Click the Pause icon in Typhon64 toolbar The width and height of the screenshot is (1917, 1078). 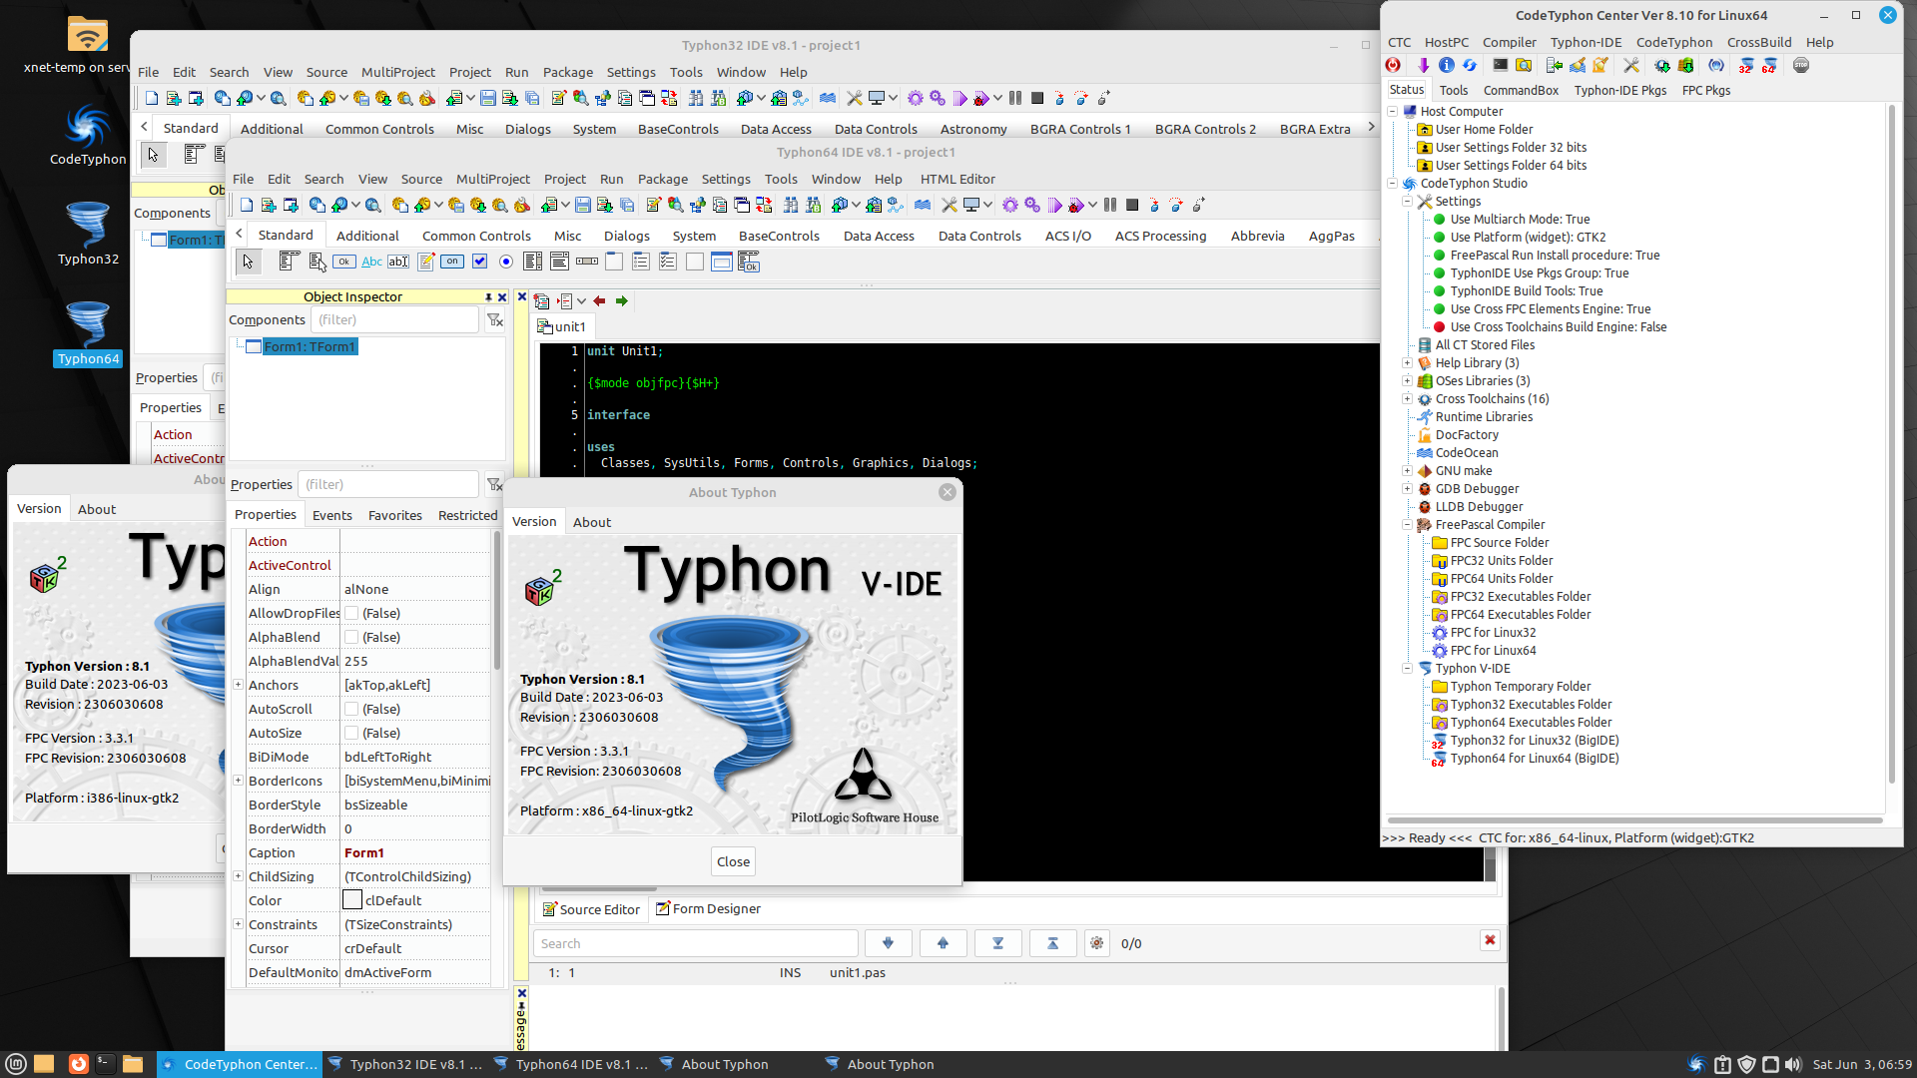click(x=1109, y=205)
